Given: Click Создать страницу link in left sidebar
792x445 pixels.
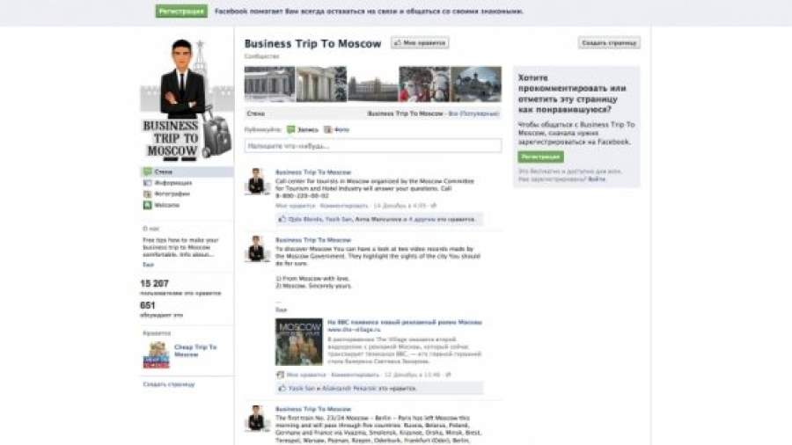Looking at the screenshot, I should click(169, 384).
